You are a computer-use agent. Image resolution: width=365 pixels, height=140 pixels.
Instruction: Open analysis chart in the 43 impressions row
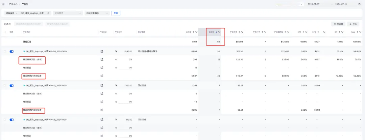pyautogui.click(x=102, y=102)
